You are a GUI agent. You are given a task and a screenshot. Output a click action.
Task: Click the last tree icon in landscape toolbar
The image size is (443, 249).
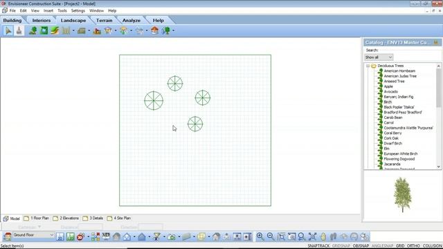click(166, 30)
